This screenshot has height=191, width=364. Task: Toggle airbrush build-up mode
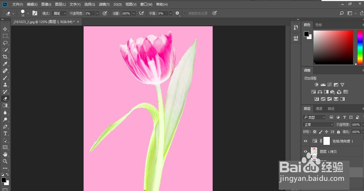(x=141, y=13)
